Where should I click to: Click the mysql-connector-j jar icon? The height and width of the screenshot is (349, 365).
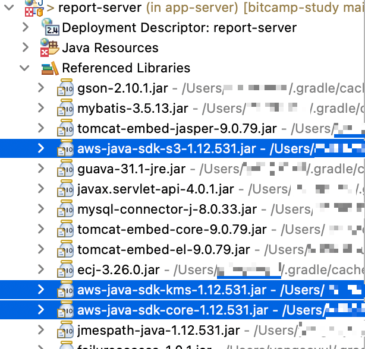65,208
